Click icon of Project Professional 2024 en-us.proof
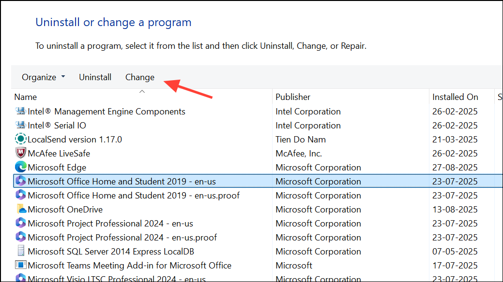The image size is (503, 282). click(x=20, y=237)
